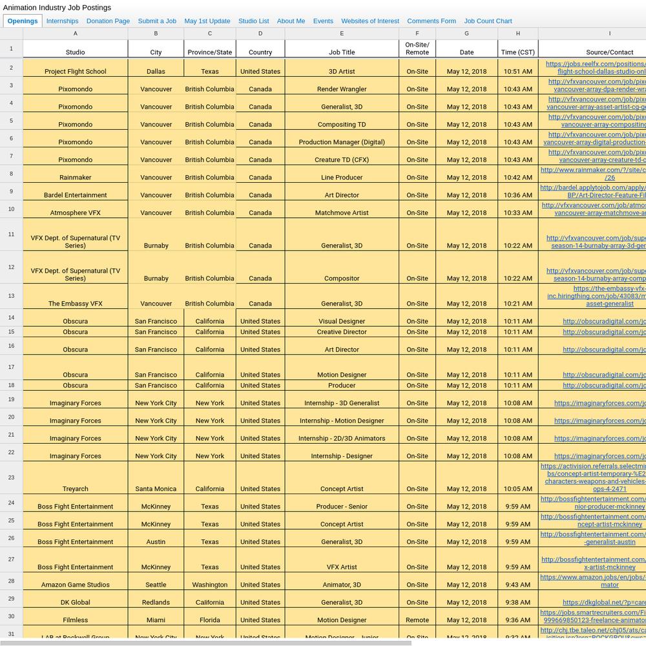The image size is (646, 646).
Task: Select the Bardel Entertainment cell
Action: click(76, 192)
